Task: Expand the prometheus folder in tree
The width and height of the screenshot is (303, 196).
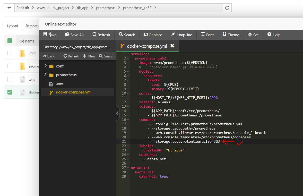Action: (46, 75)
